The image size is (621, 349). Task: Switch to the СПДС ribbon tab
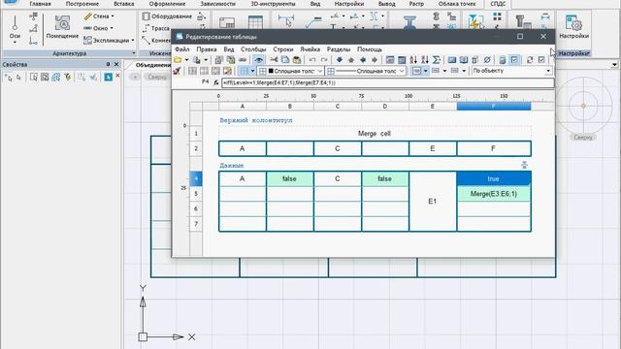point(498,4)
